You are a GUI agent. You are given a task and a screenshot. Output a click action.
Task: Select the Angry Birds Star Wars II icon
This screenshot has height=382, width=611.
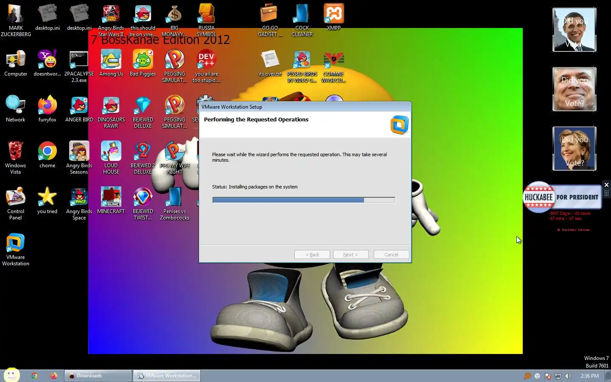click(111, 20)
